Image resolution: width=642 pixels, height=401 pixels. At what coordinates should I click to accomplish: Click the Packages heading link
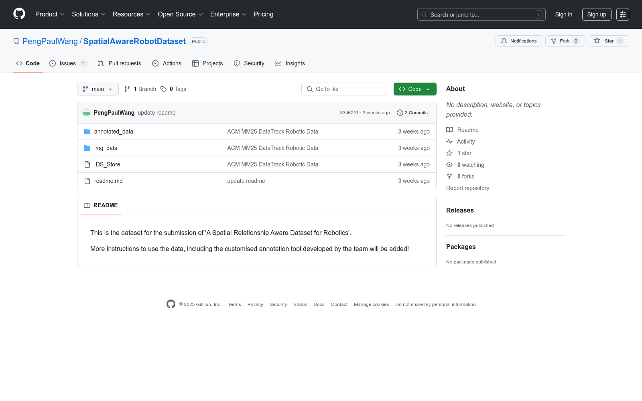[461, 247]
